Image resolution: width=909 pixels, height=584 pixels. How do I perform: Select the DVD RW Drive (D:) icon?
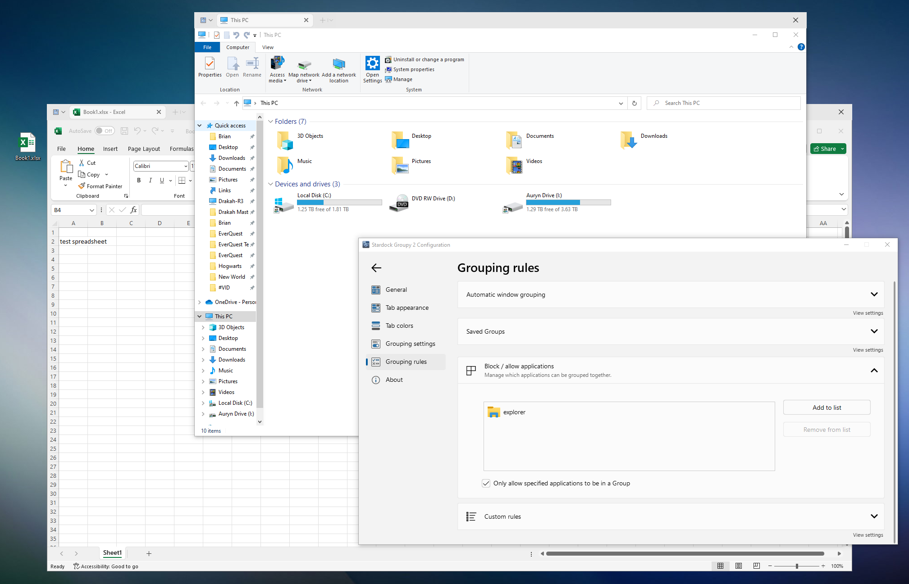(x=399, y=203)
